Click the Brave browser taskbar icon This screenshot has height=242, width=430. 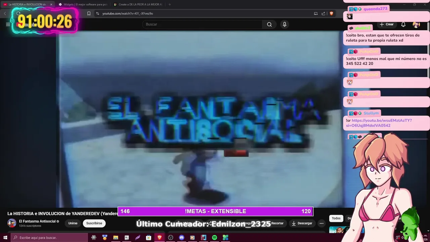point(160,238)
